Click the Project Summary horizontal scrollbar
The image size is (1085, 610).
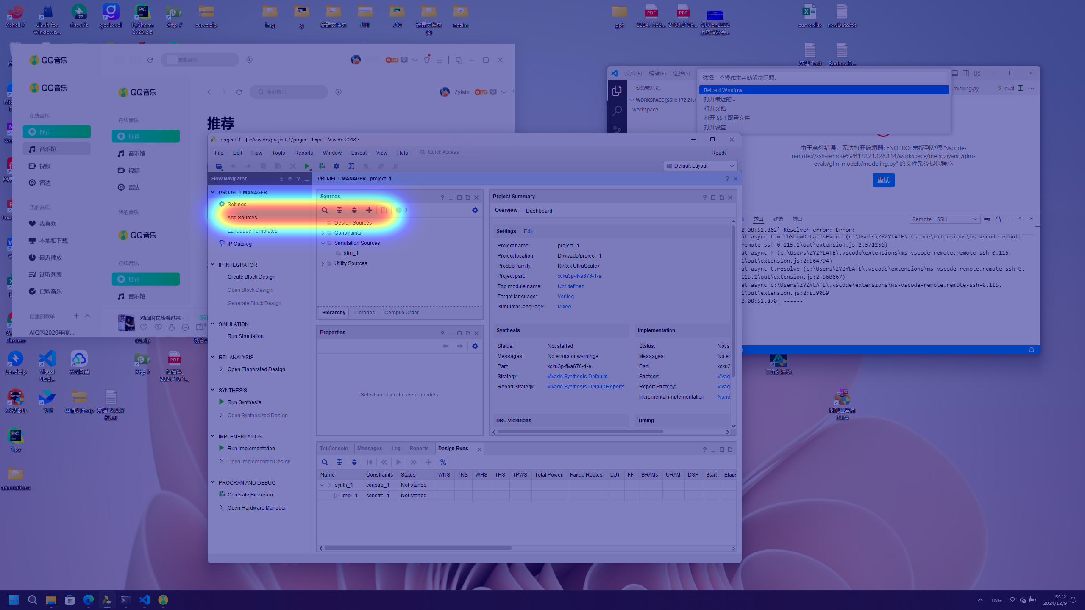pyautogui.click(x=581, y=432)
